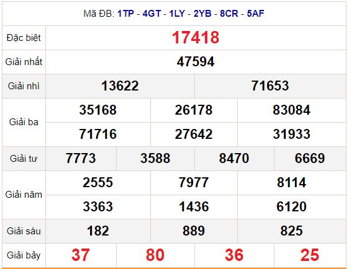The width and height of the screenshot is (349, 269).
Task: Select seventh prize number 37
Action: (81, 255)
